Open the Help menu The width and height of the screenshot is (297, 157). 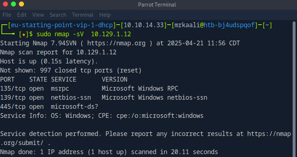coord(105,15)
